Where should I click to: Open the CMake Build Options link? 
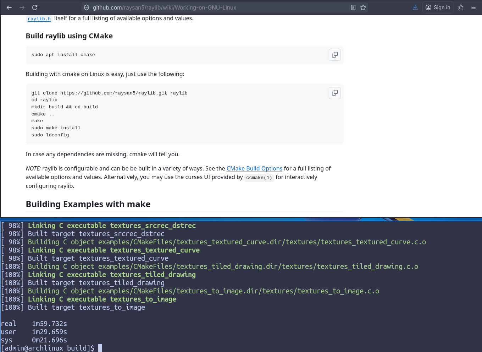tap(254, 168)
